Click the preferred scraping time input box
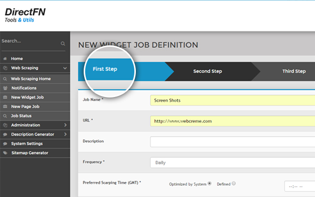This screenshot has width=315, height=197. pos(300,186)
